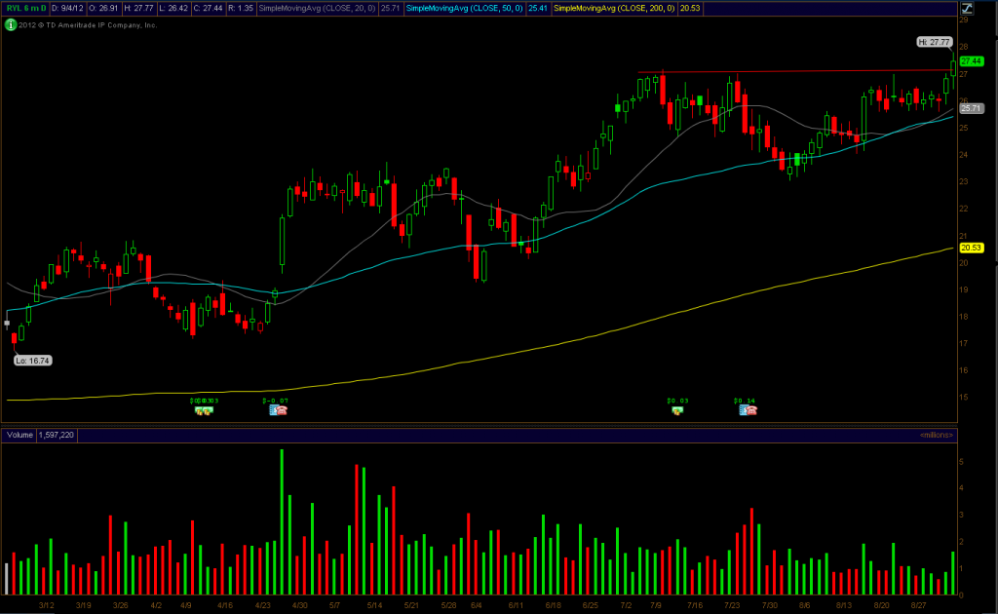Select the red horizontal resistance line

(795, 71)
